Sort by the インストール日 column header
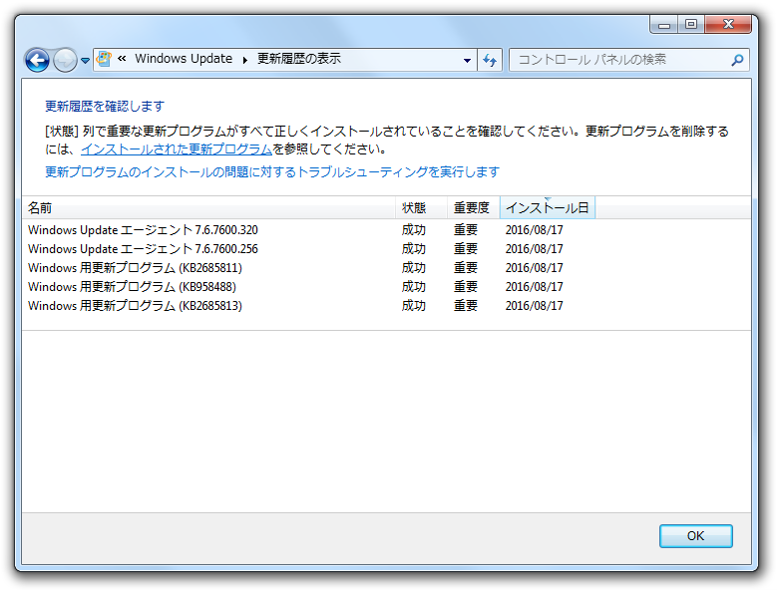777x590 pixels. 547,208
